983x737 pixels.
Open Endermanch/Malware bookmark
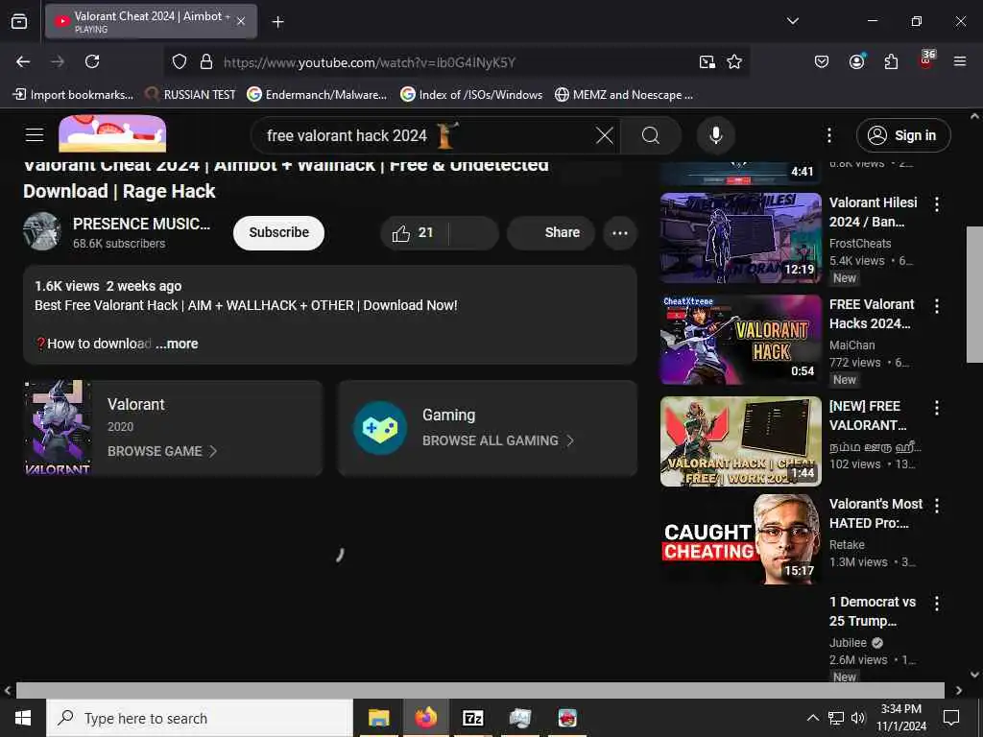click(x=317, y=95)
